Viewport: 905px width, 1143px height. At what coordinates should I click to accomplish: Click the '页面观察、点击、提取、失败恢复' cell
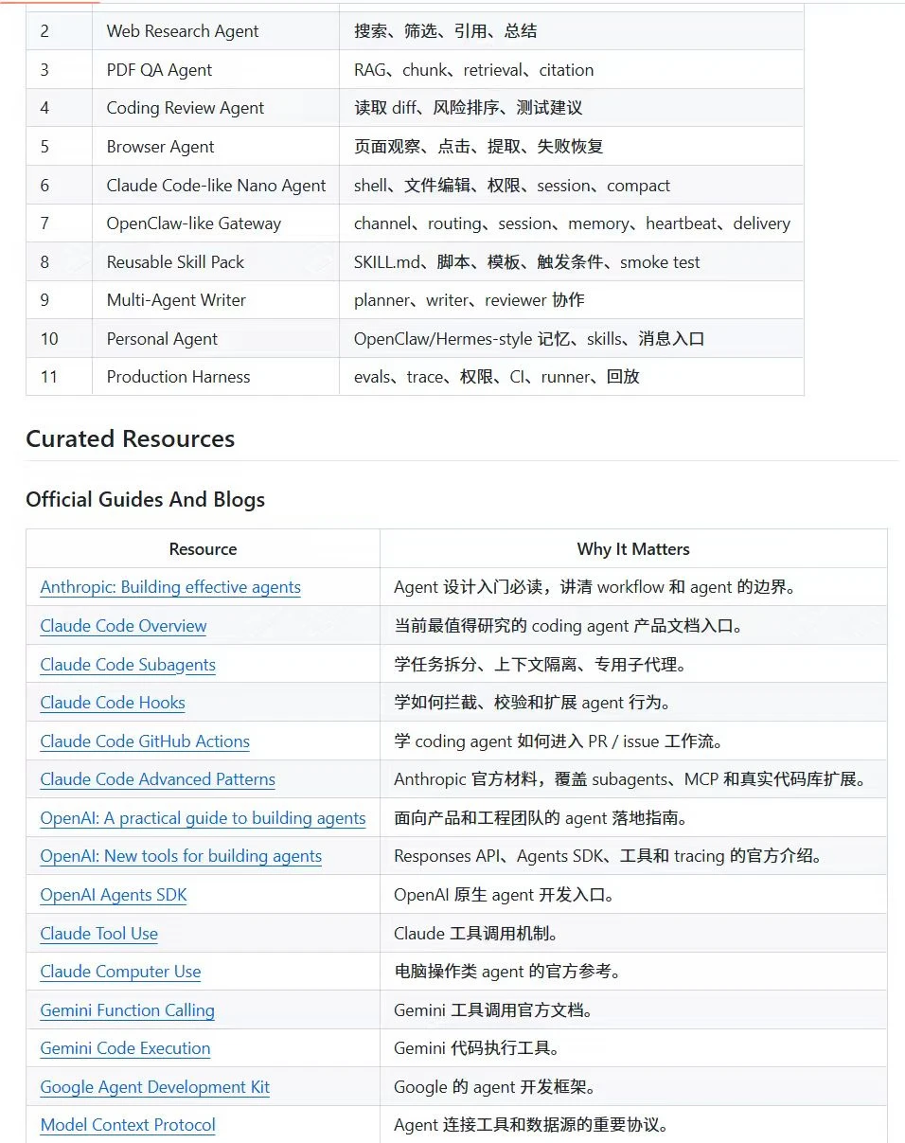572,147
